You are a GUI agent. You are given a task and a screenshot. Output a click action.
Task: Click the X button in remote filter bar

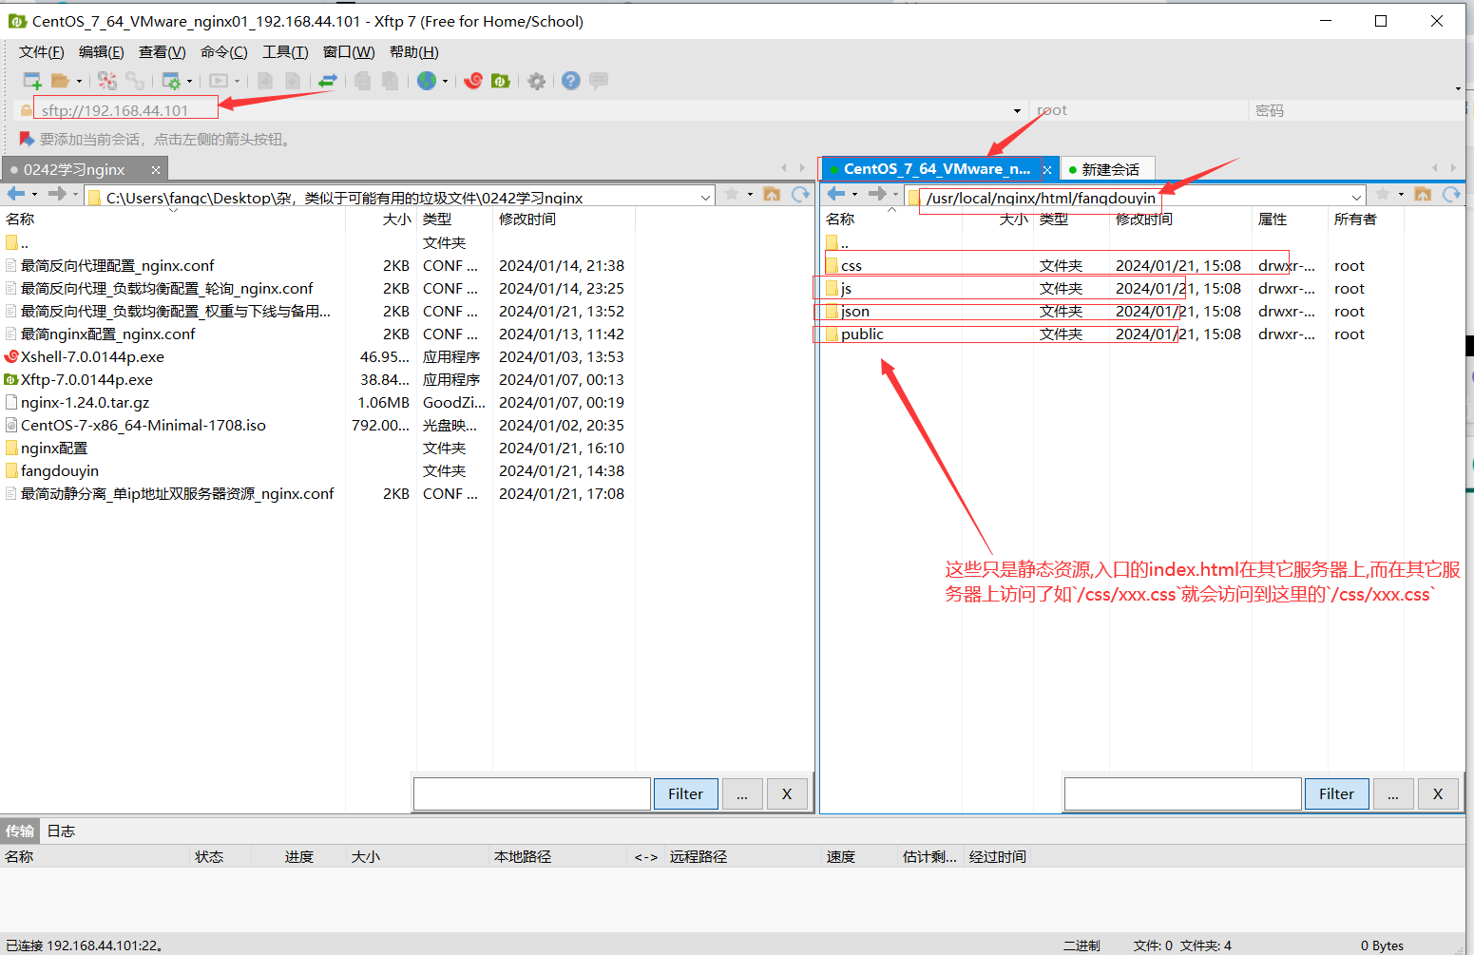coord(1438,793)
